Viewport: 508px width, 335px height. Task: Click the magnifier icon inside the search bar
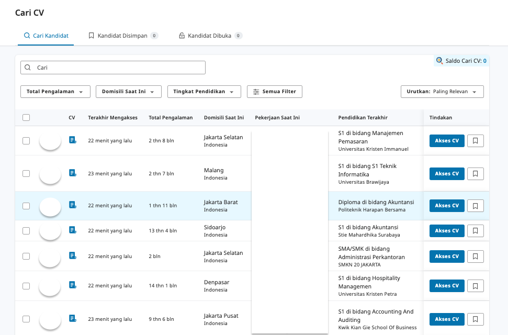pyautogui.click(x=27, y=68)
